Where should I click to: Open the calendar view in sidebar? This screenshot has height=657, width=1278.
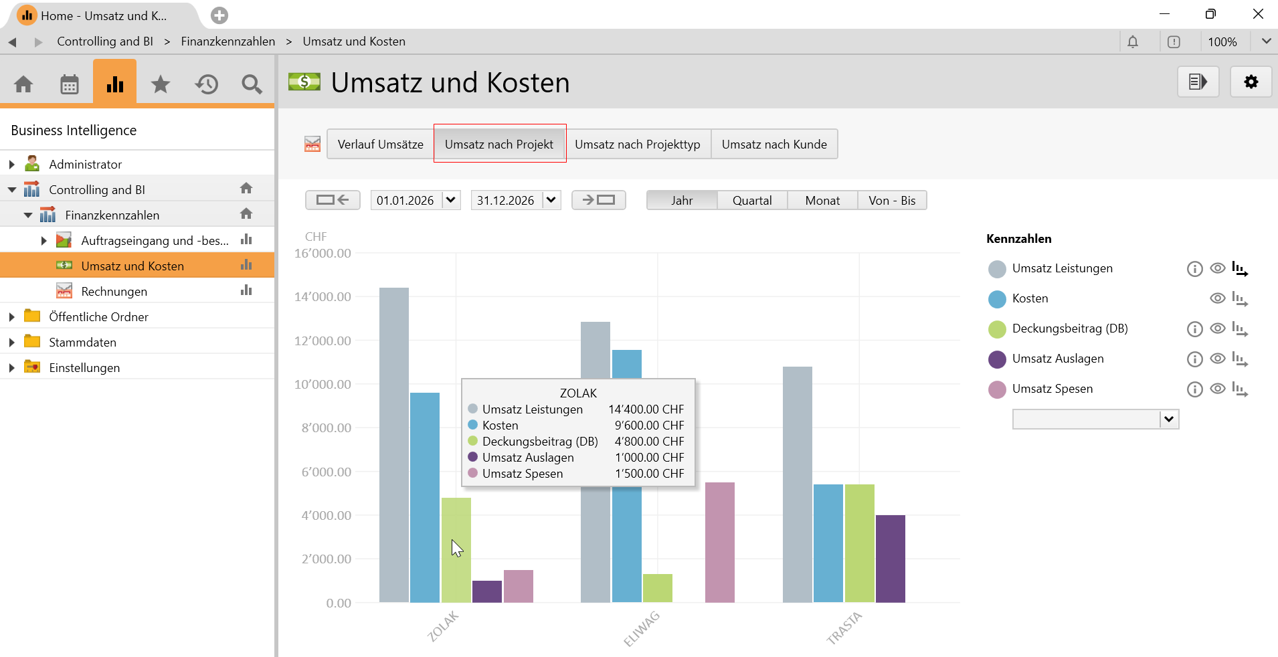pyautogui.click(x=70, y=84)
